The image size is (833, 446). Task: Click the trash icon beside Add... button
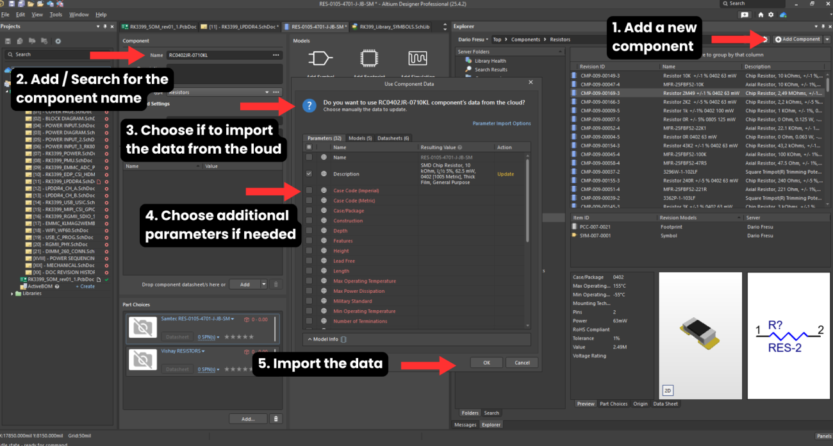click(x=276, y=418)
